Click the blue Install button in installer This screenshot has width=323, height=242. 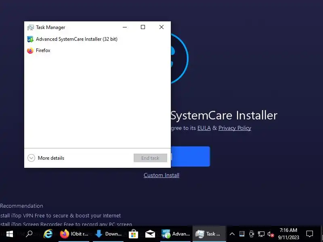pyautogui.click(x=190, y=156)
